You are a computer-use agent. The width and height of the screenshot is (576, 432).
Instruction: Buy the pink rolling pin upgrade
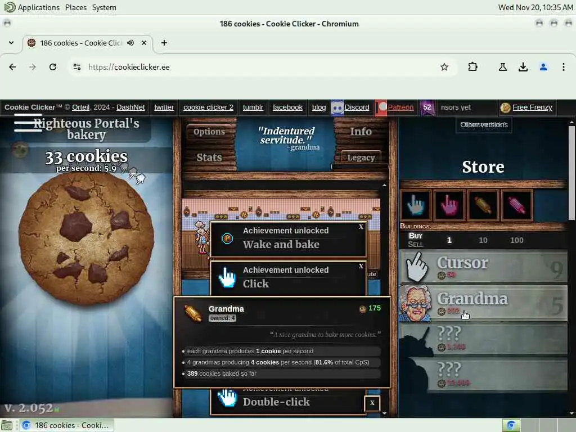[517, 205]
